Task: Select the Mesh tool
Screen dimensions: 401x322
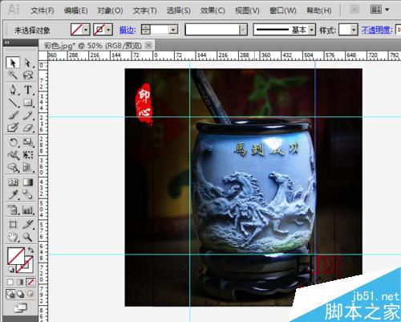Action: coord(12,182)
